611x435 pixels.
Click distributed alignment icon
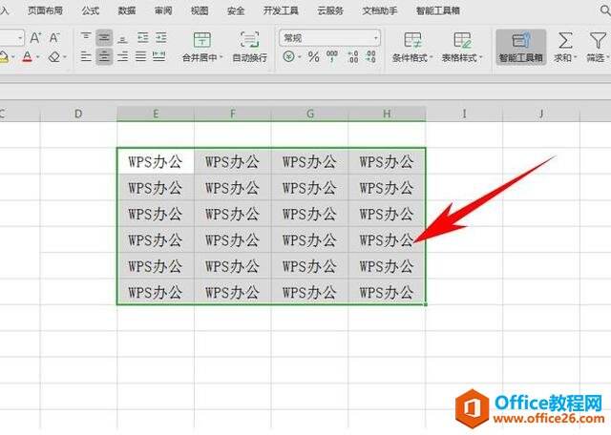[159, 56]
